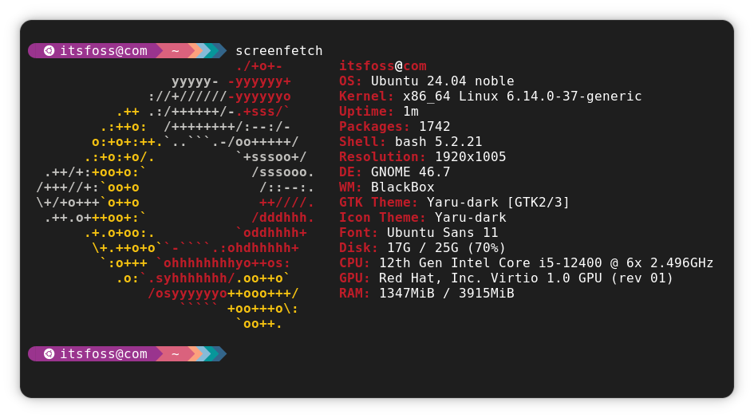Click the Ubuntu logo icon in top prompt

[49, 50]
